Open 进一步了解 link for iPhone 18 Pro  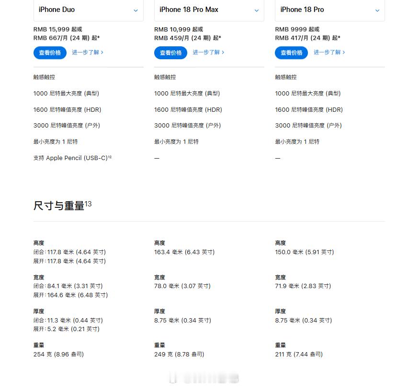point(329,53)
